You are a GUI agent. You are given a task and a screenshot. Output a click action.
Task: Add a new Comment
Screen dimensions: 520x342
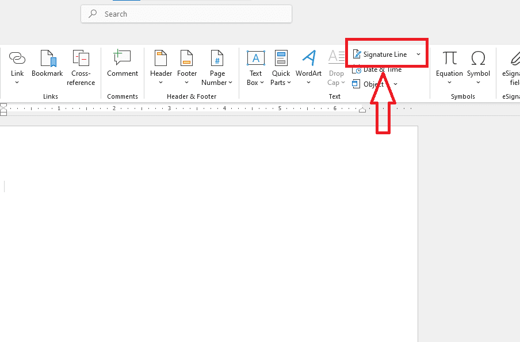pyautogui.click(x=122, y=64)
